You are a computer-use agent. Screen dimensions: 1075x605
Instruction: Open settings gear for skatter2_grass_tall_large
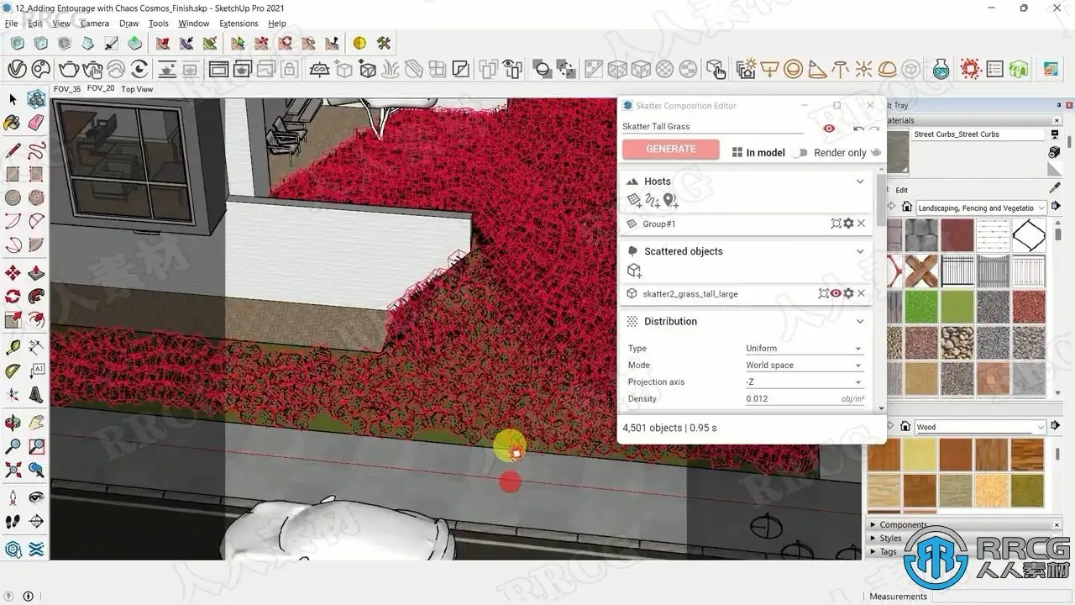[848, 293]
